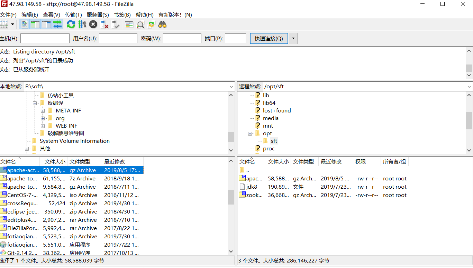Open remote parent directory entry ..

tap(323, 170)
